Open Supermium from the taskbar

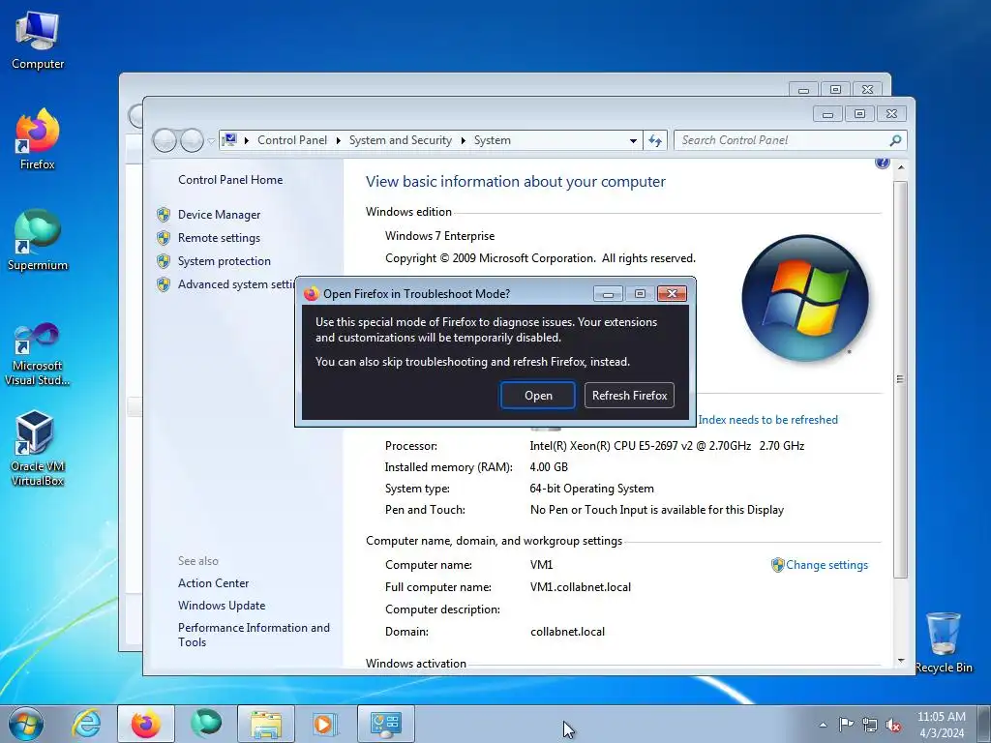click(206, 724)
